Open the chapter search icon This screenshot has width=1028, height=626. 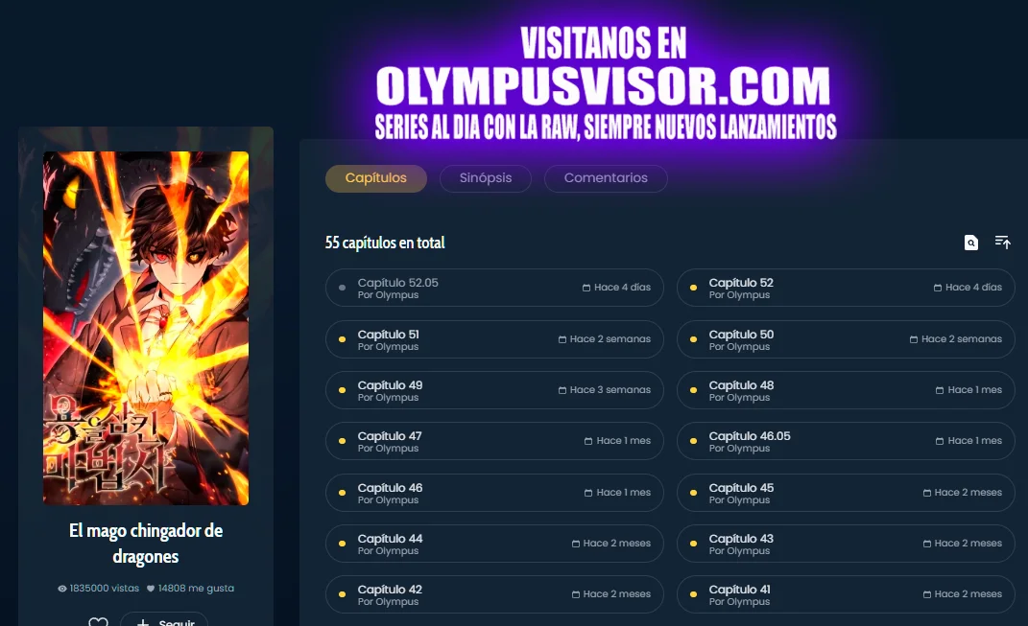[971, 243]
